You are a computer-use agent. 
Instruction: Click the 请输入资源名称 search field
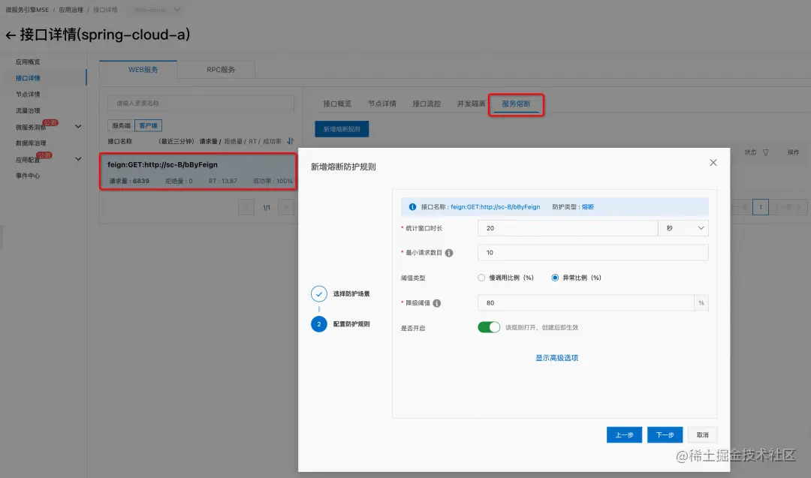click(200, 104)
